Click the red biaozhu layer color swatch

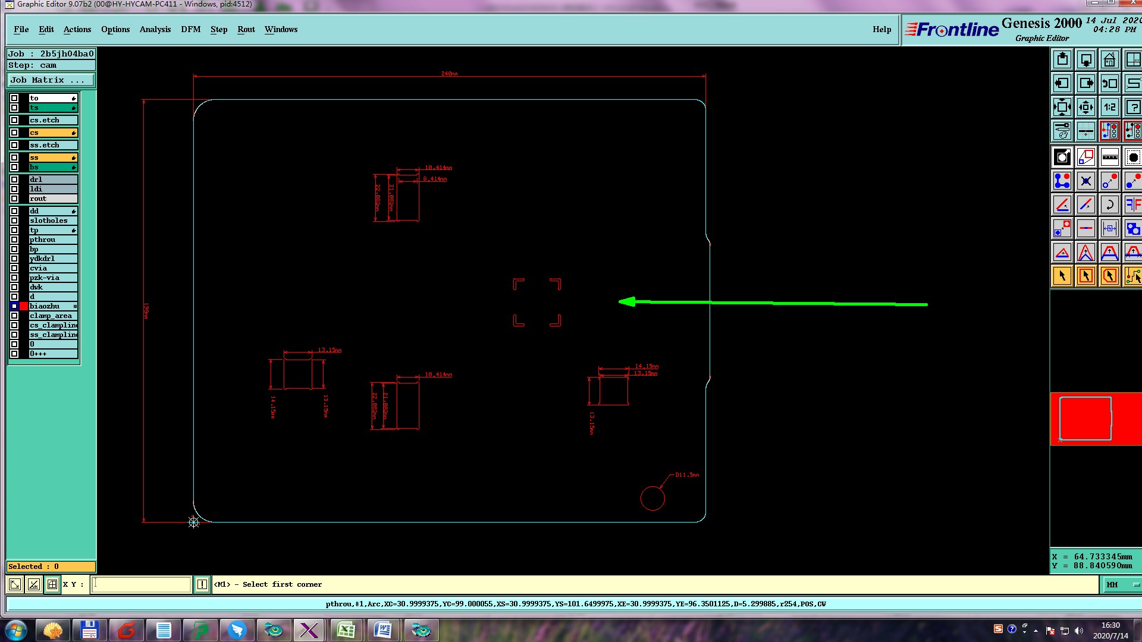(x=24, y=306)
